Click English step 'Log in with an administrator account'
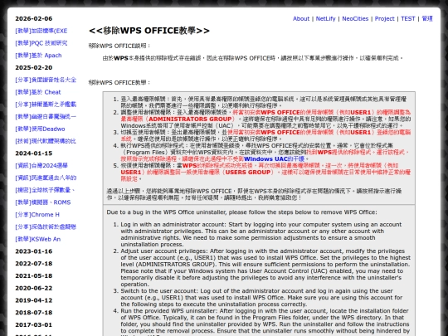This screenshot has width=448, height=336. tap(173, 225)
